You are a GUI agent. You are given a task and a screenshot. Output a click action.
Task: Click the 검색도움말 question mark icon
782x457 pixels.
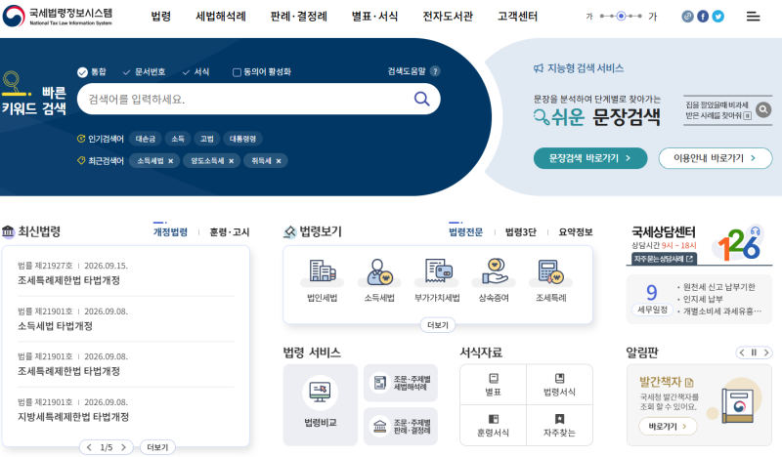tap(435, 71)
